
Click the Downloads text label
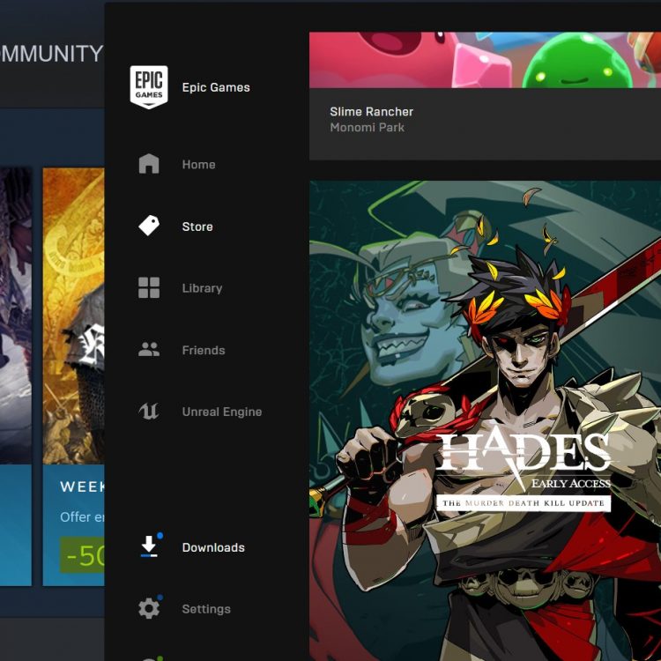[213, 547]
